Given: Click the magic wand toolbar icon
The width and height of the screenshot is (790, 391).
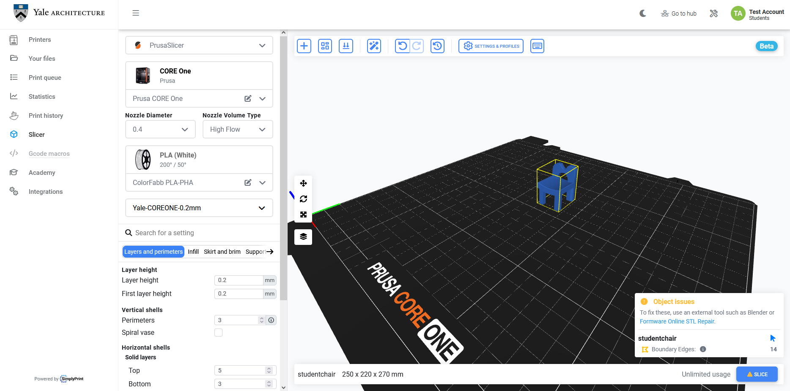Looking at the screenshot, I should click(374, 46).
